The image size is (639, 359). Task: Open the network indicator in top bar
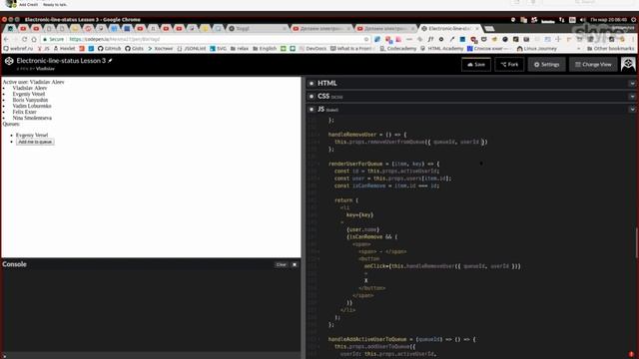[561, 20]
